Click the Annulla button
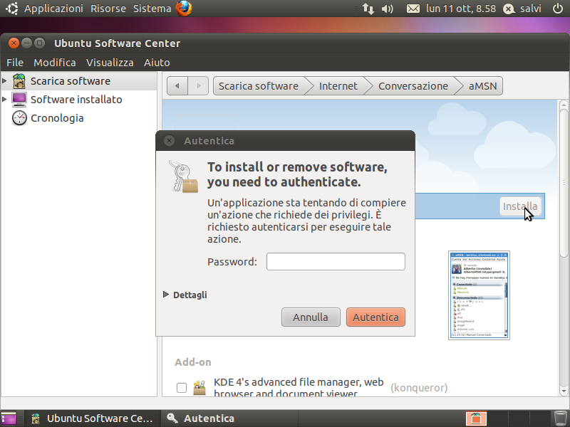Viewport: 570px width, 427px height. (311, 317)
